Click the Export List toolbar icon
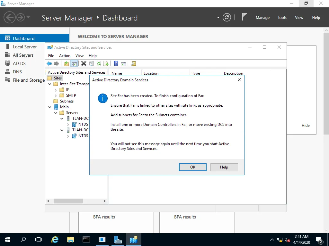Image resolution: width=329 pixels, height=246 pixels. click(106, 64)
